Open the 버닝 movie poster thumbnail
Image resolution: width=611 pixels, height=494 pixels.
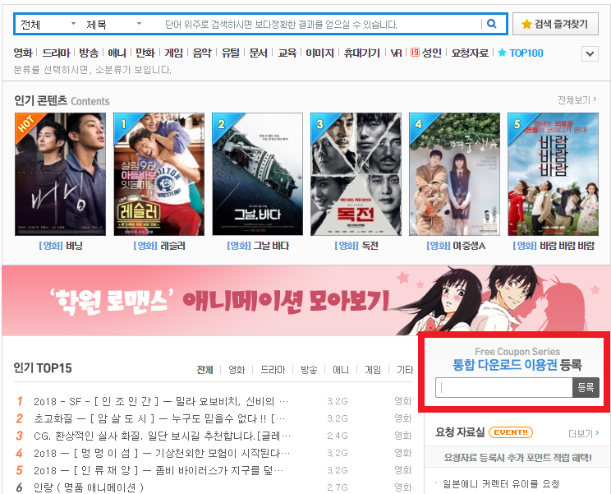60,174
